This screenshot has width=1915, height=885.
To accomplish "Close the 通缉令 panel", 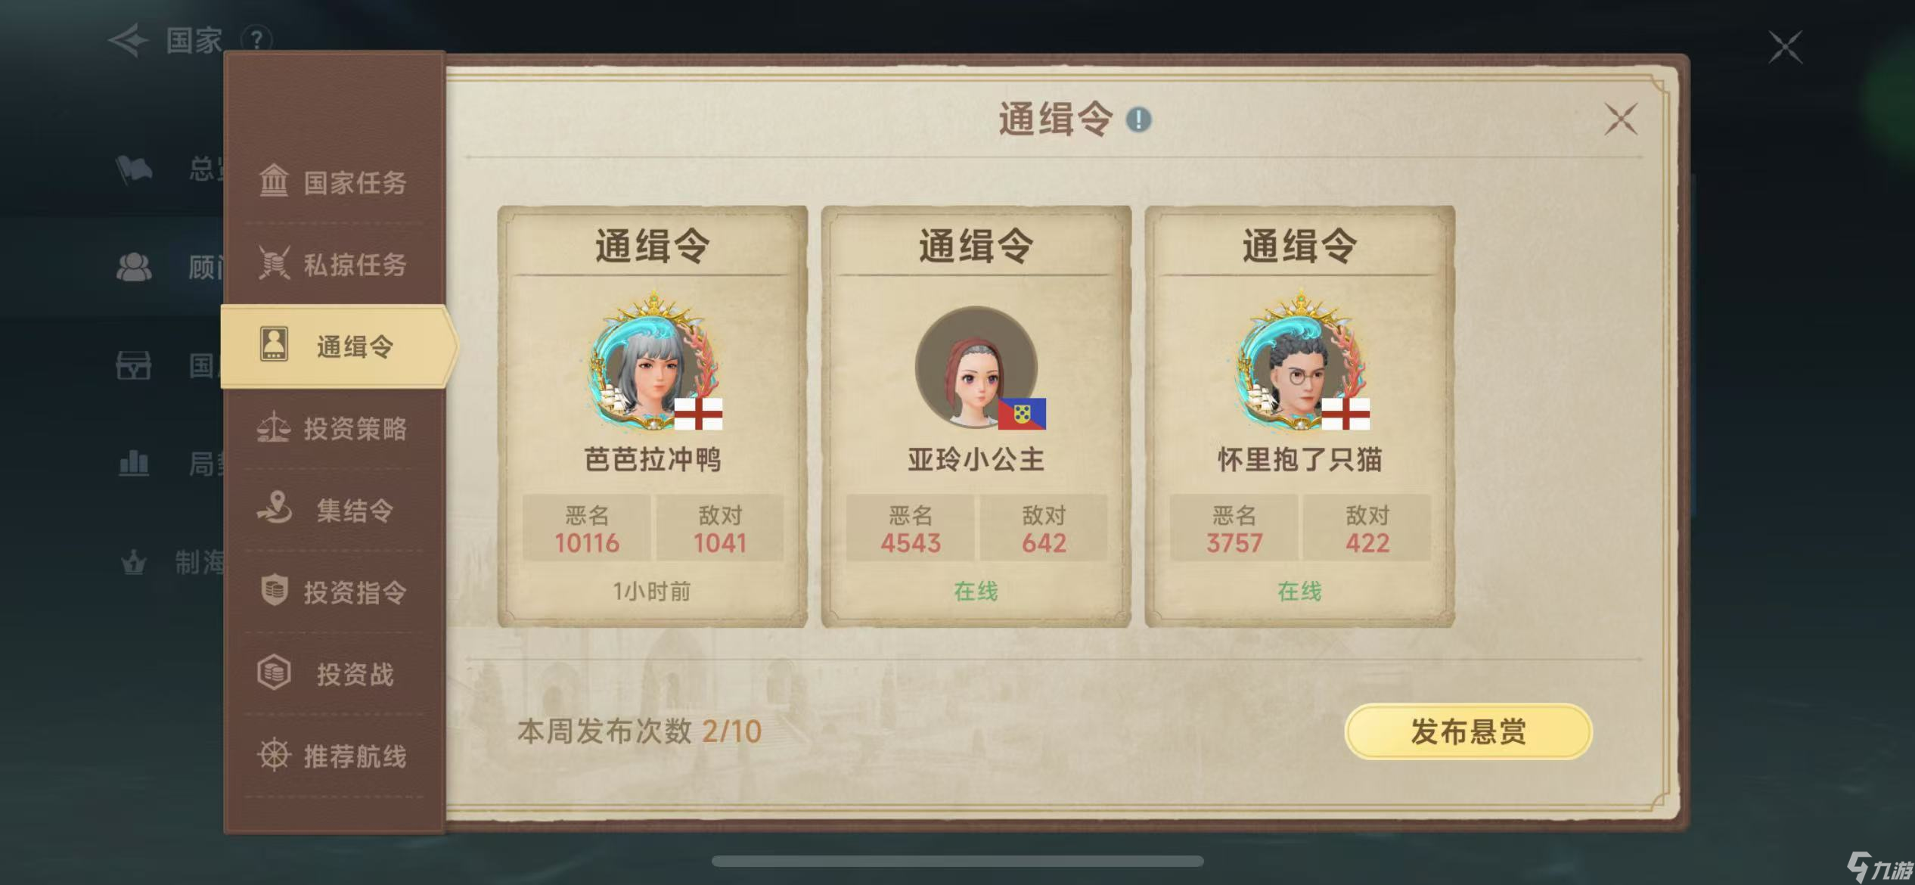I will pos(1621,120).
